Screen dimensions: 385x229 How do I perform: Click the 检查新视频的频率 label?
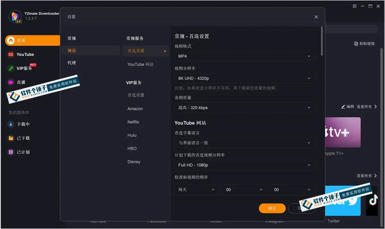click(191, 177)
